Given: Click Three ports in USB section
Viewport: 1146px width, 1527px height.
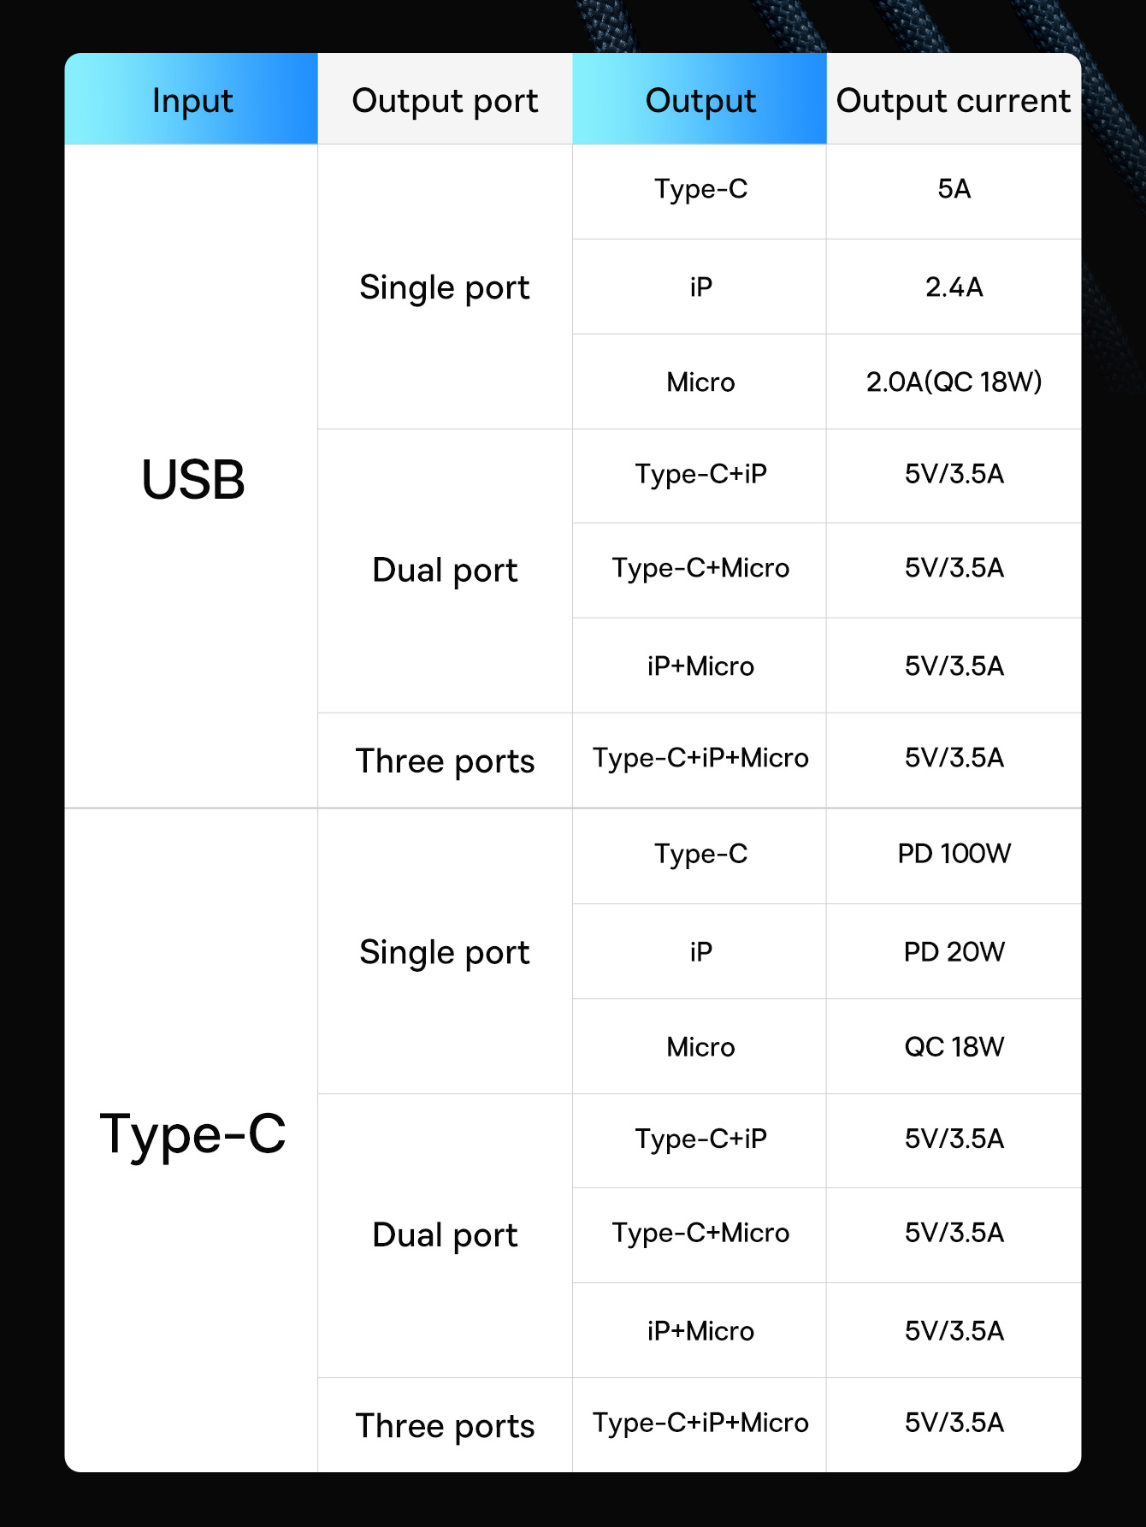Looking at the screenshot, I should click(x=445, y=761).
